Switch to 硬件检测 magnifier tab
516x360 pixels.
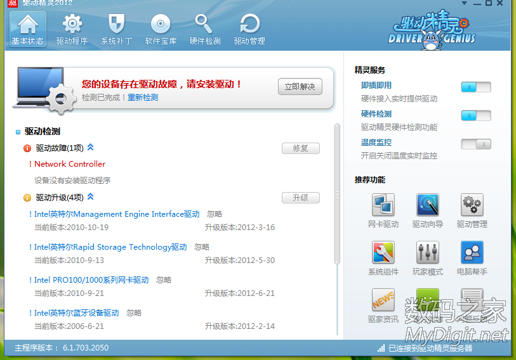(205, 29)
